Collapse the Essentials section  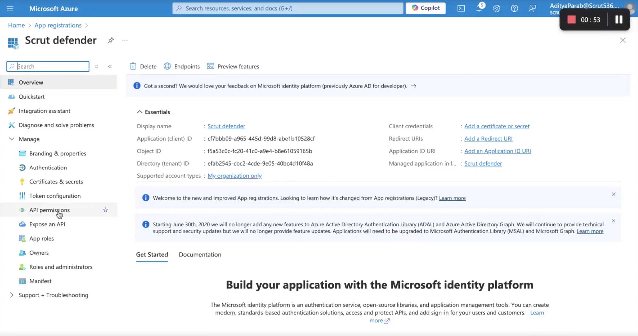139,112
